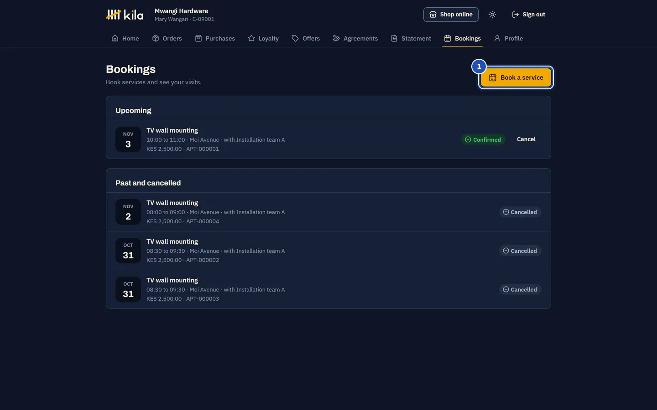
Task: Click the Confirmed status badge
Action: tap(483, 139)
